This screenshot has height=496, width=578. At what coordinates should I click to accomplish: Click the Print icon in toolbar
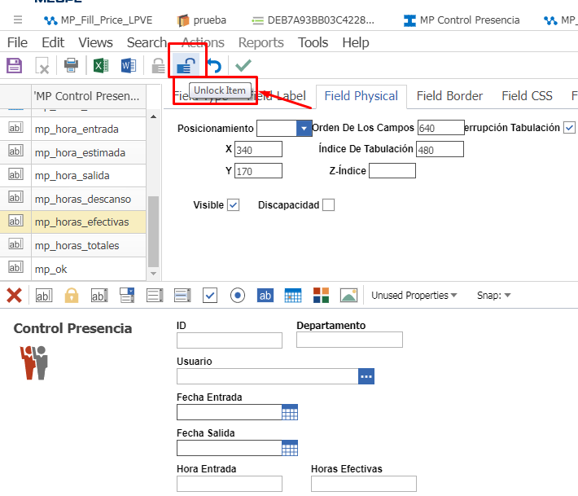(71, 66)
